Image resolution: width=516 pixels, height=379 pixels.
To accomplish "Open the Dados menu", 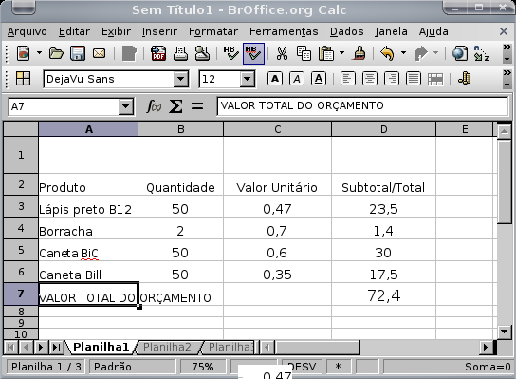I will point(347,31).
